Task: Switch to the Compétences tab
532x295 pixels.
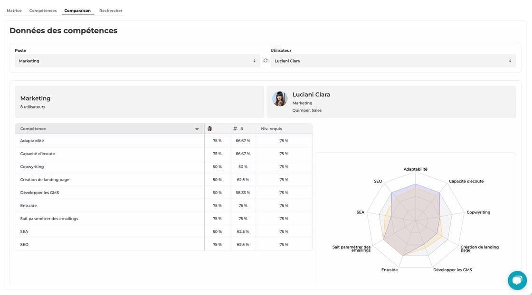Action: pyautogui.click(x=43, y=10)
